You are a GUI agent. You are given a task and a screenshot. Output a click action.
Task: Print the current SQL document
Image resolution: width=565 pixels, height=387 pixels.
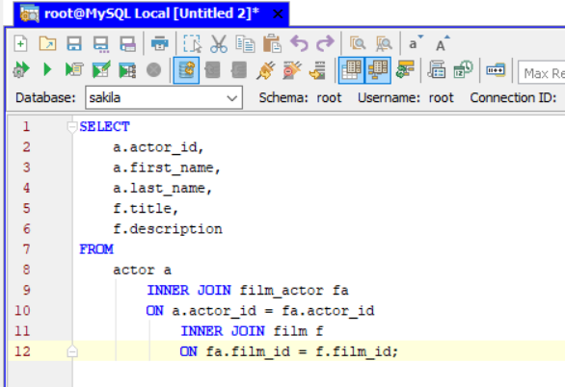click(160, 44)
